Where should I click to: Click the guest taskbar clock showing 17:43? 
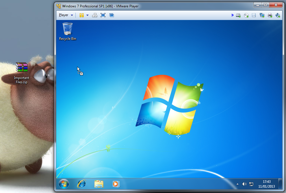click(x=266, y=184)
